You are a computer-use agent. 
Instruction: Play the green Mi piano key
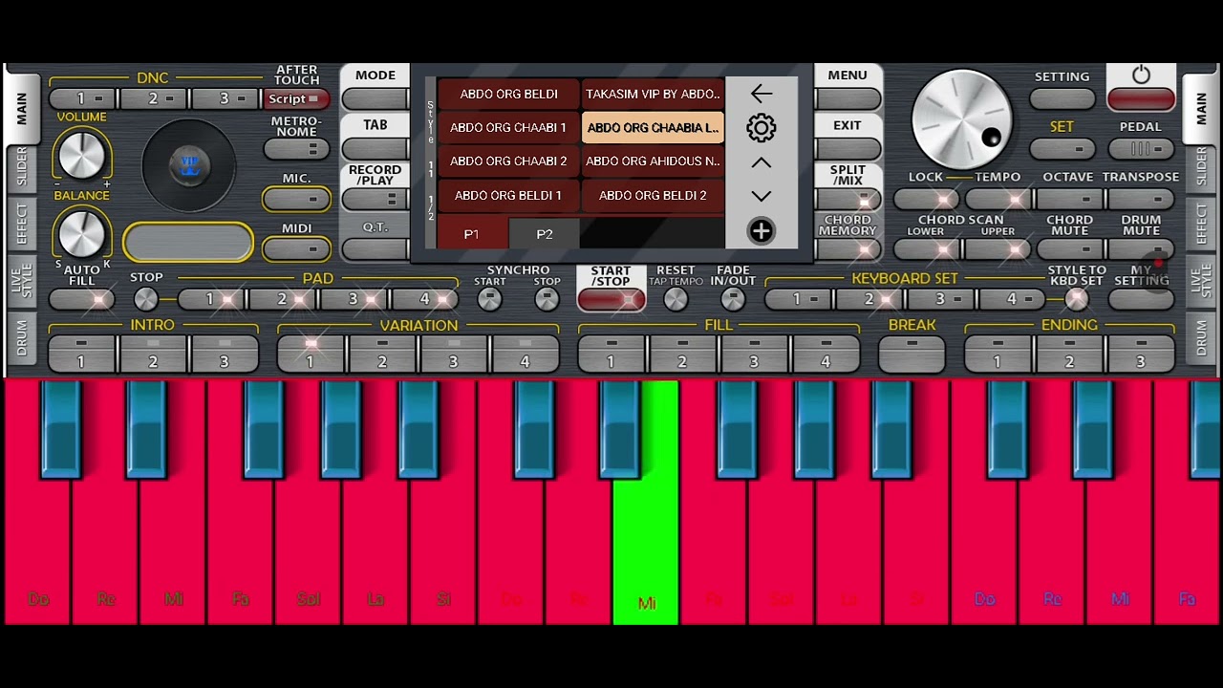647,535
